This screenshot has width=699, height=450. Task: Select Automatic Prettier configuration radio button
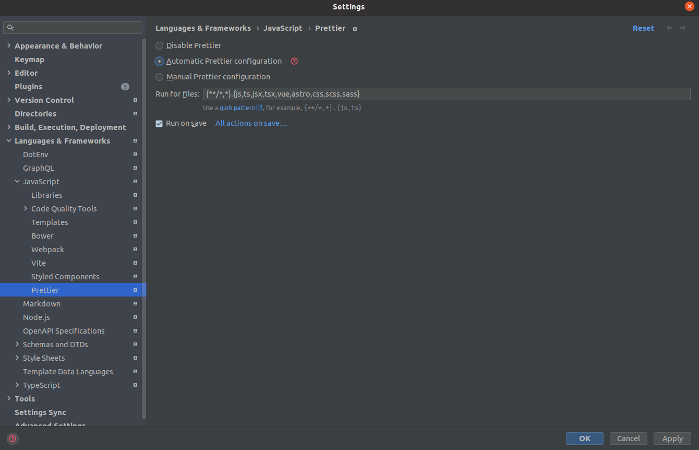[160, 62]
